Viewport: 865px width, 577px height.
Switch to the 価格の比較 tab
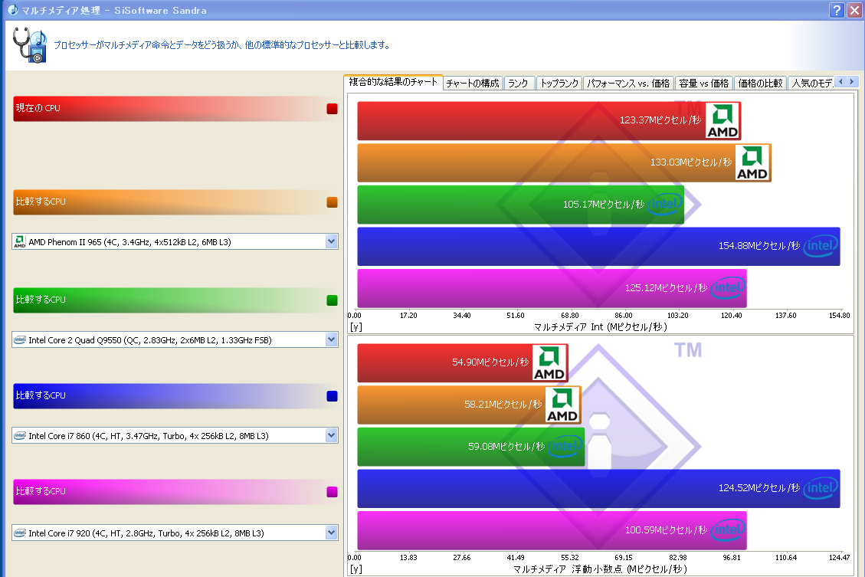(x=760, y=84)
